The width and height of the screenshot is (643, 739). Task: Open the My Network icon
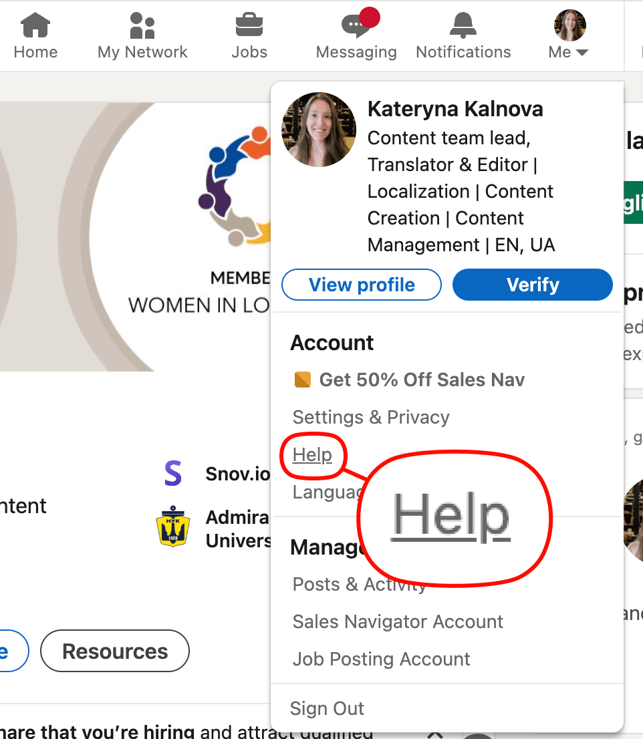coord(142,26)
